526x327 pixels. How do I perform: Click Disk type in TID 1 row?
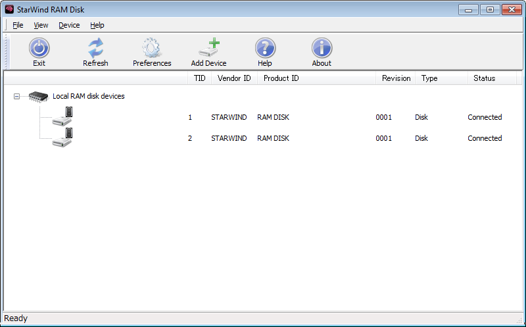click(421, 117)
